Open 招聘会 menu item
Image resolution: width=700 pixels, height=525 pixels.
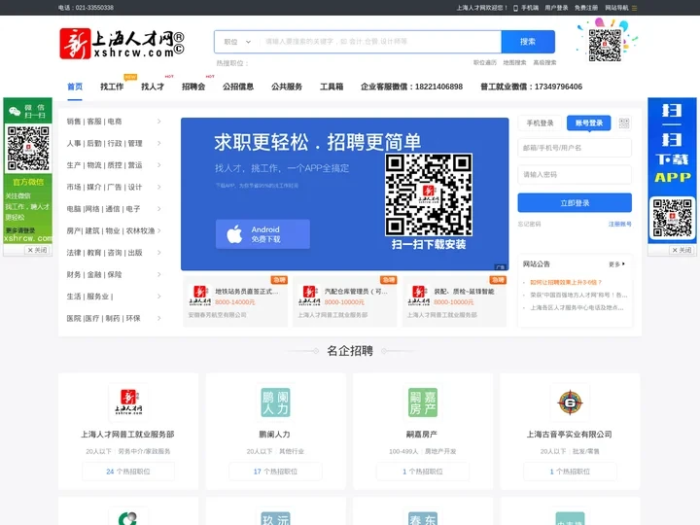coord(193,87)
